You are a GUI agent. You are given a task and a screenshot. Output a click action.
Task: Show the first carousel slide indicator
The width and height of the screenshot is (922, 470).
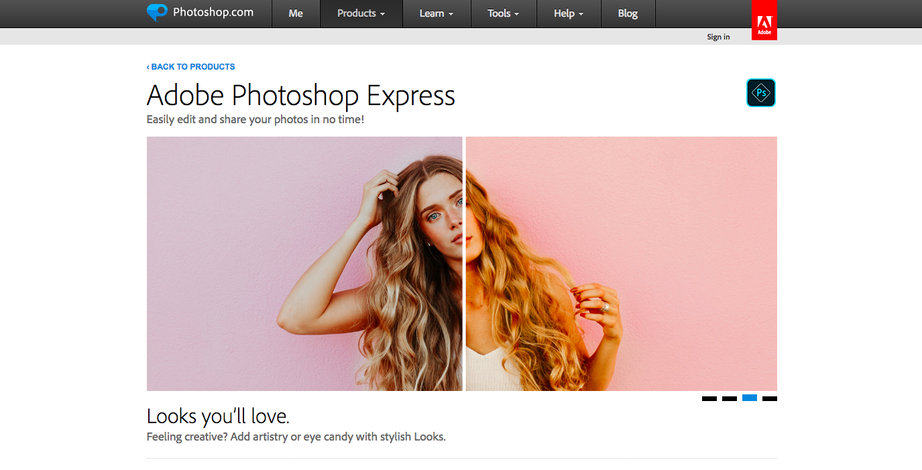point(709,398)
